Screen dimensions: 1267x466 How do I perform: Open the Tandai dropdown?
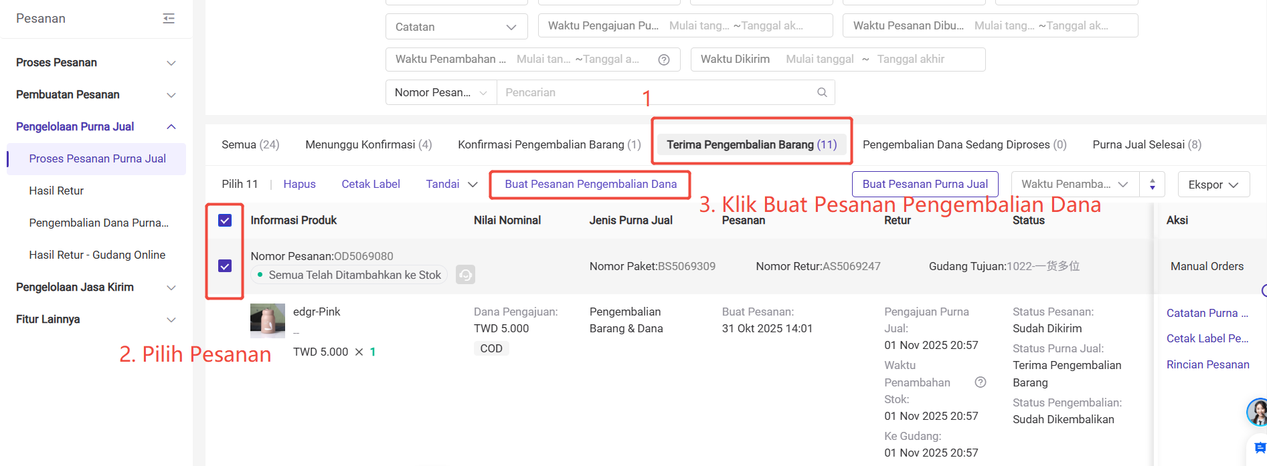tap(451, 185)
